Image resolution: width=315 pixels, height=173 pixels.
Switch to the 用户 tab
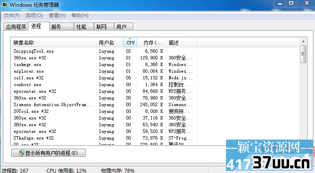123,27
